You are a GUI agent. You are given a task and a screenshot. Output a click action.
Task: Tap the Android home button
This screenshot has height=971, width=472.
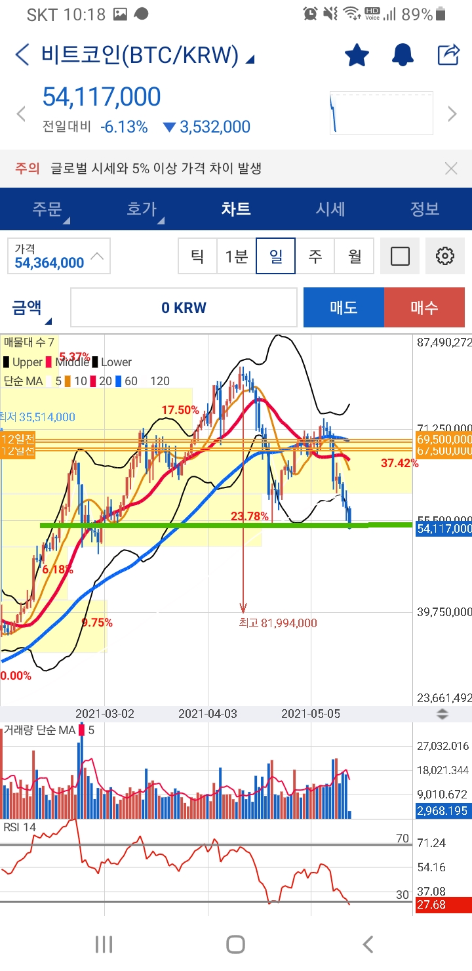[235, 944]
